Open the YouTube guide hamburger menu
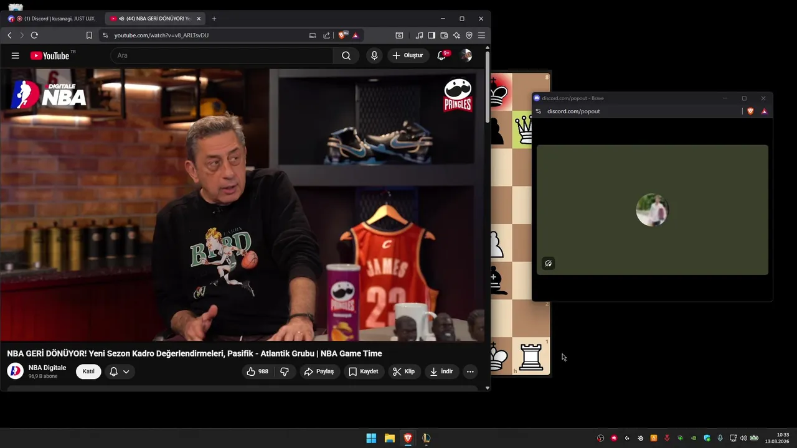 coord(15,55)
